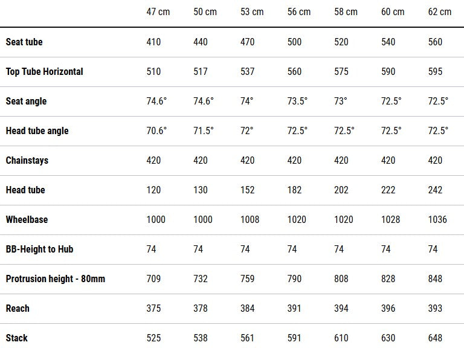The width and height of the screenshot is (464, 348).
Task: Click the Head tube angle label
Action: 37,130
